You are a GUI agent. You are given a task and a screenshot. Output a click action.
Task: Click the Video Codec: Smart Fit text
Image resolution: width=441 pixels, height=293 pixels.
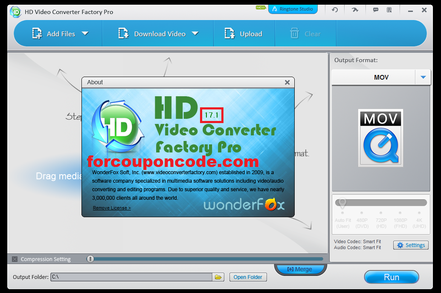[x=357, y=241]
